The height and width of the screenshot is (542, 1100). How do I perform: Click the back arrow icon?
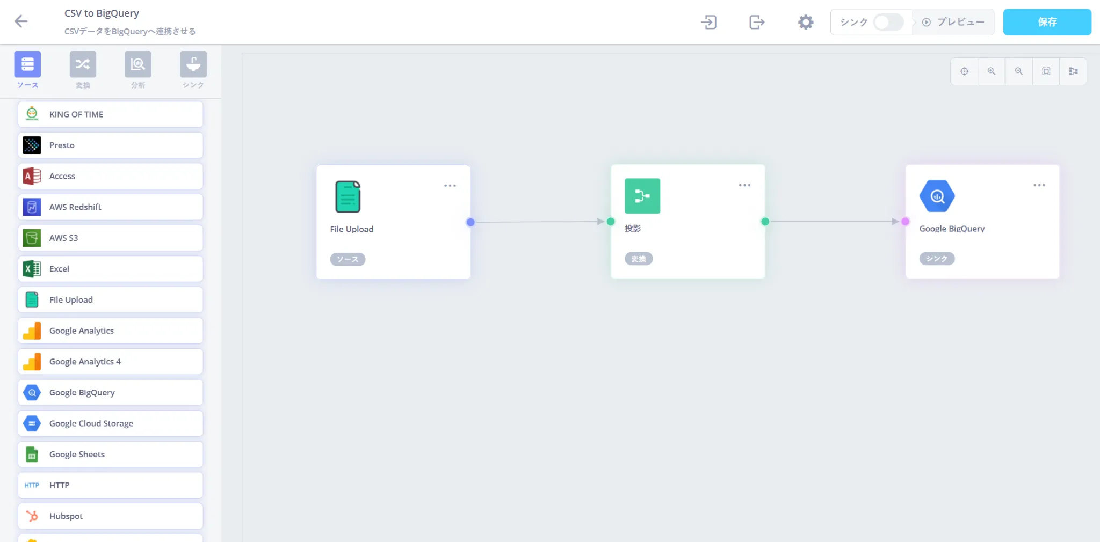click(21, 21)
